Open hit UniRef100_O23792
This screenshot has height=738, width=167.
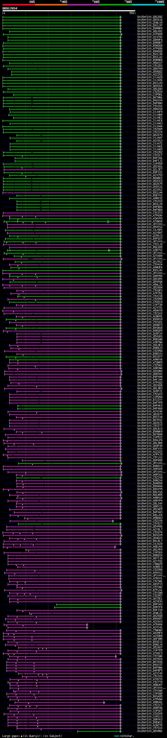[x=150, y=37]
